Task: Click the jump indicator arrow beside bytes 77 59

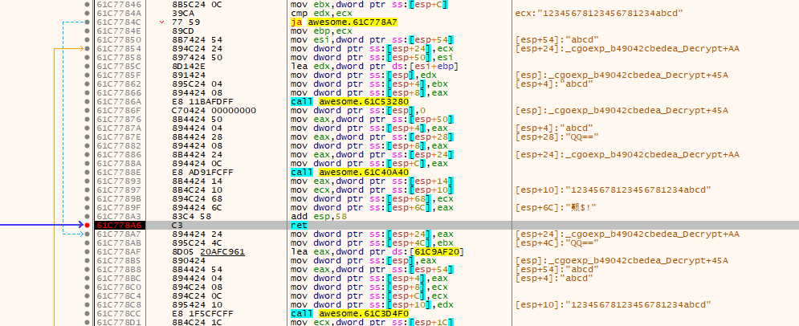Action: (163, 22)
